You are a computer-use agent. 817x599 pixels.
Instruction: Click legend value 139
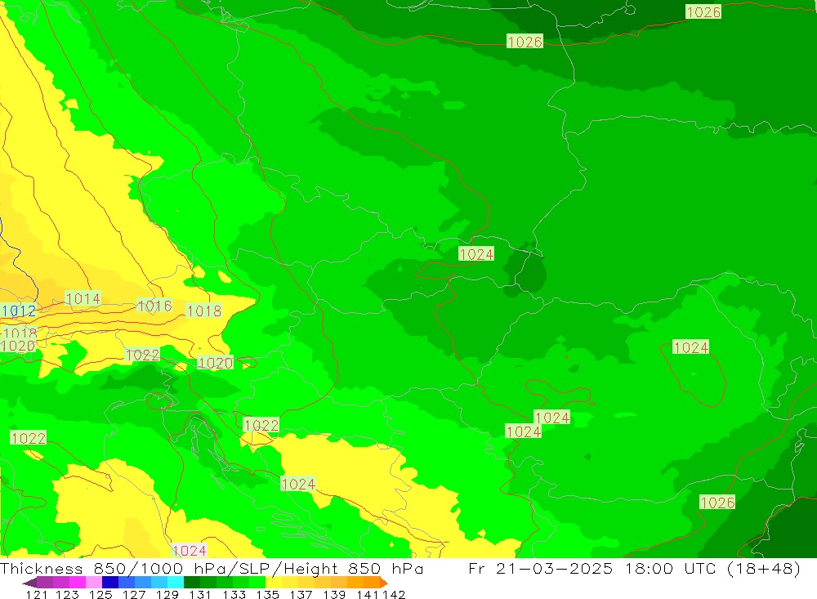coord(334,594)
